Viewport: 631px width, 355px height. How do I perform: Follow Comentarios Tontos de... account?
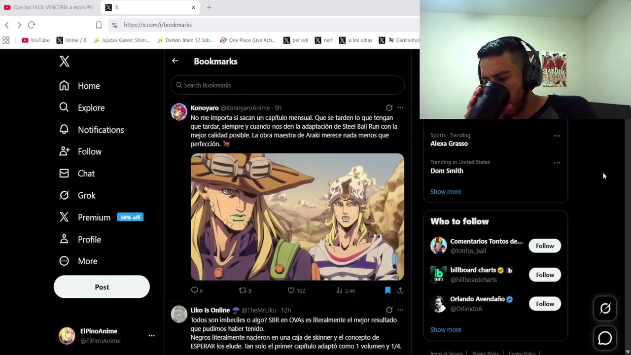point(545,246)
